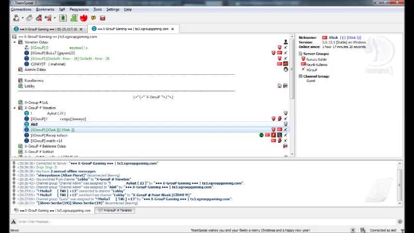
Task: Click the person icon on Yönetim Odası row
Action: pyautogui.click(x=286, y=42)
